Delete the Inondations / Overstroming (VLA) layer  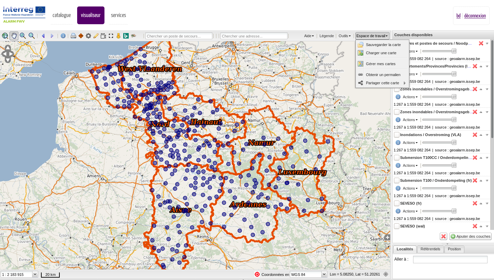tap(475, 135)
